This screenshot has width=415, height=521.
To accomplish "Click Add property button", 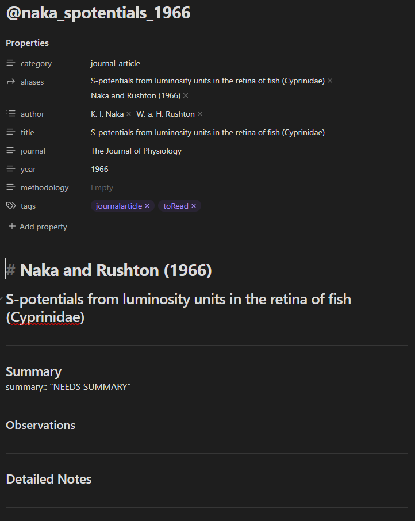I will (38, 227).
